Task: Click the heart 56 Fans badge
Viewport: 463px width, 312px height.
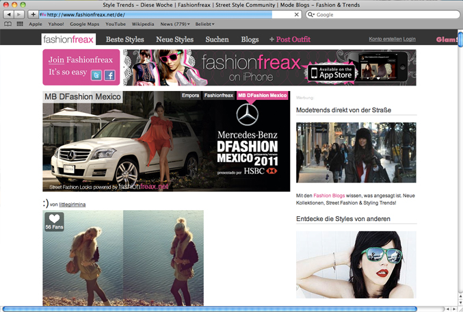Action: (x=54, y=222)
